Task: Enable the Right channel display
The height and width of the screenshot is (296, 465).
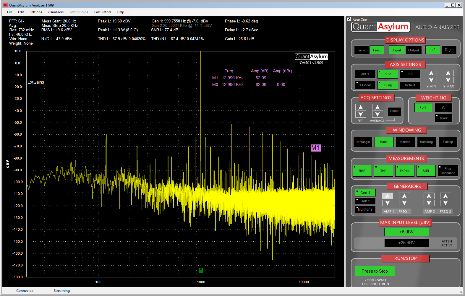Action: pyautogui.click(x=449, y=50)
